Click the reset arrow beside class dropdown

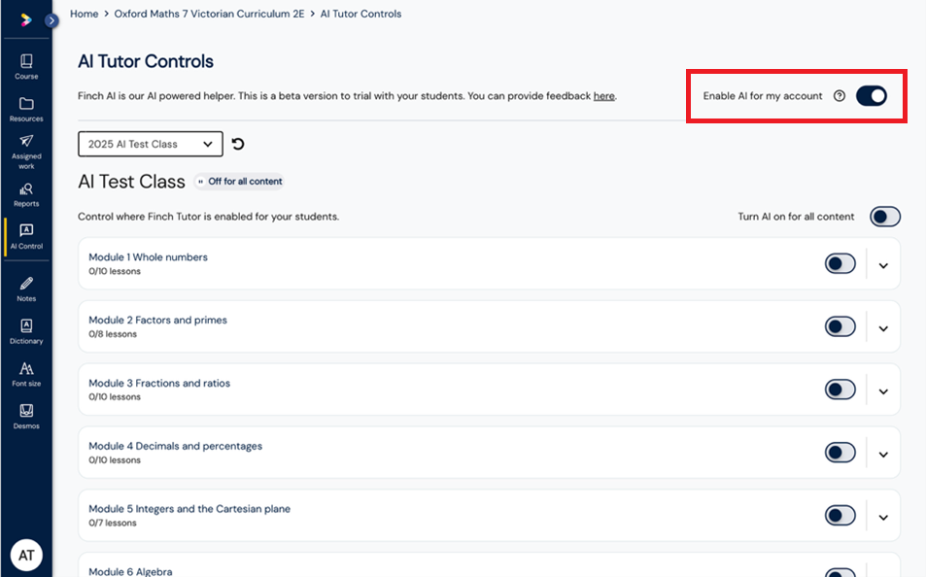238,144
